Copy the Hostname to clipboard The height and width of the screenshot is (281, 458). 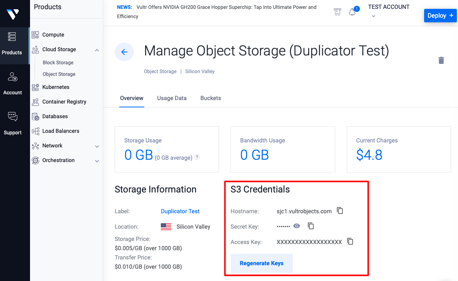(x=340, y=211)
